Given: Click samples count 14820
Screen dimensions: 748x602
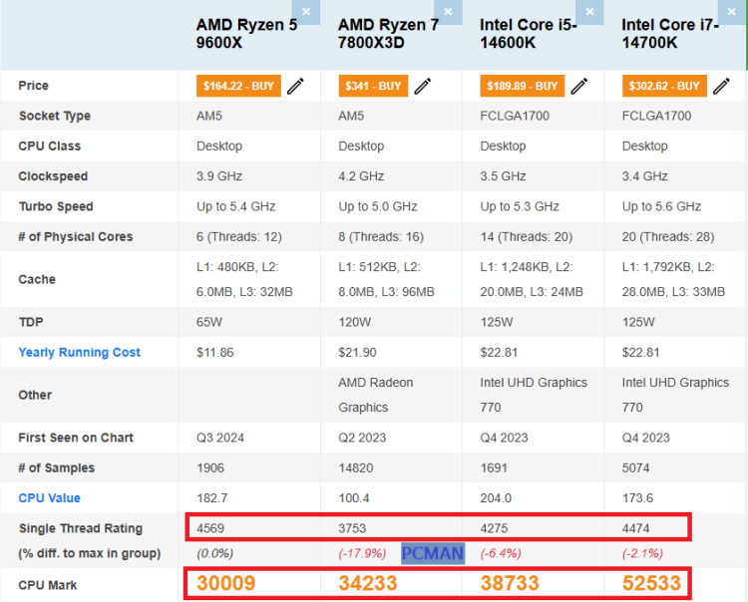Looking at the screenshot, I should click(x=356, y=468).
